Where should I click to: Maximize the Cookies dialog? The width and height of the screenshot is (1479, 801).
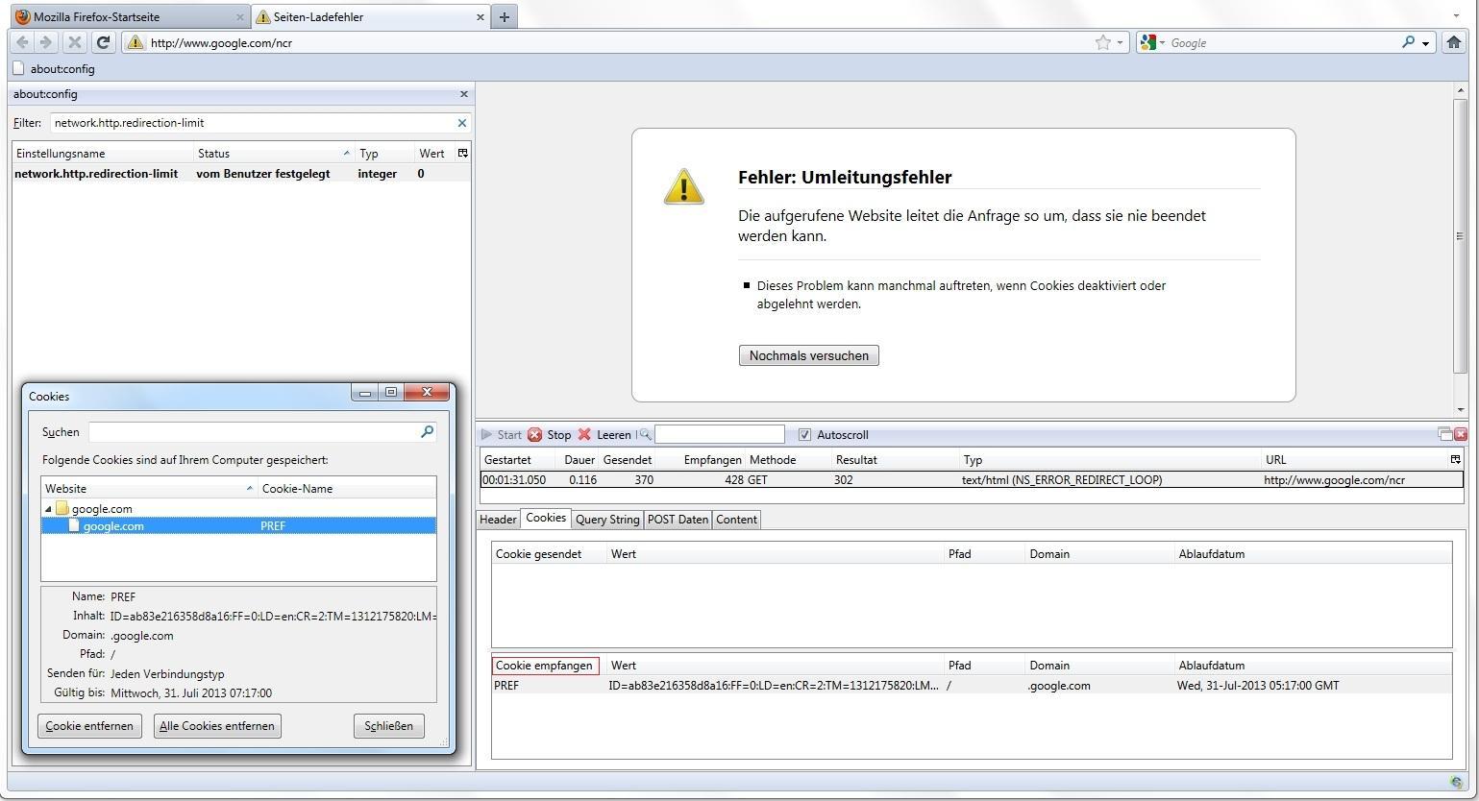tap(390, 392)
